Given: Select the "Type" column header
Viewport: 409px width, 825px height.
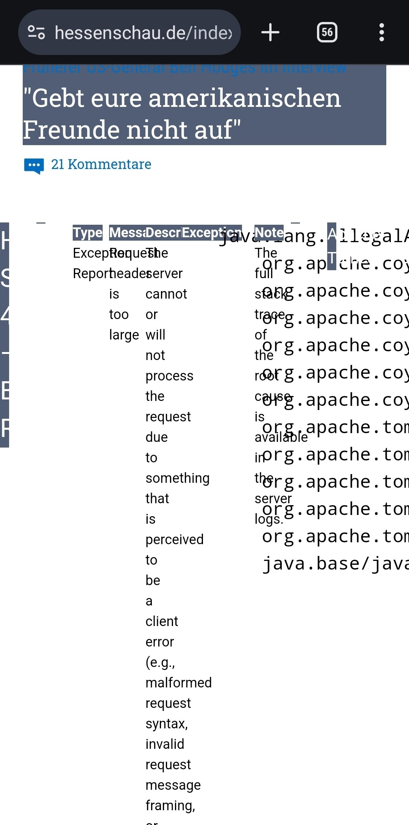Looking at the screenshot, I should pos(87,233).
